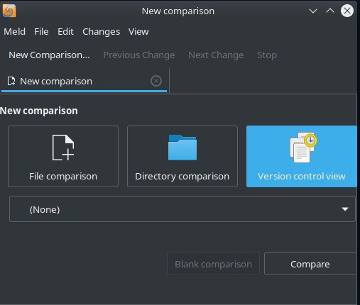Screen dimensions: 360x305
Task: Open the Meld menu
Action: (14, 31)
